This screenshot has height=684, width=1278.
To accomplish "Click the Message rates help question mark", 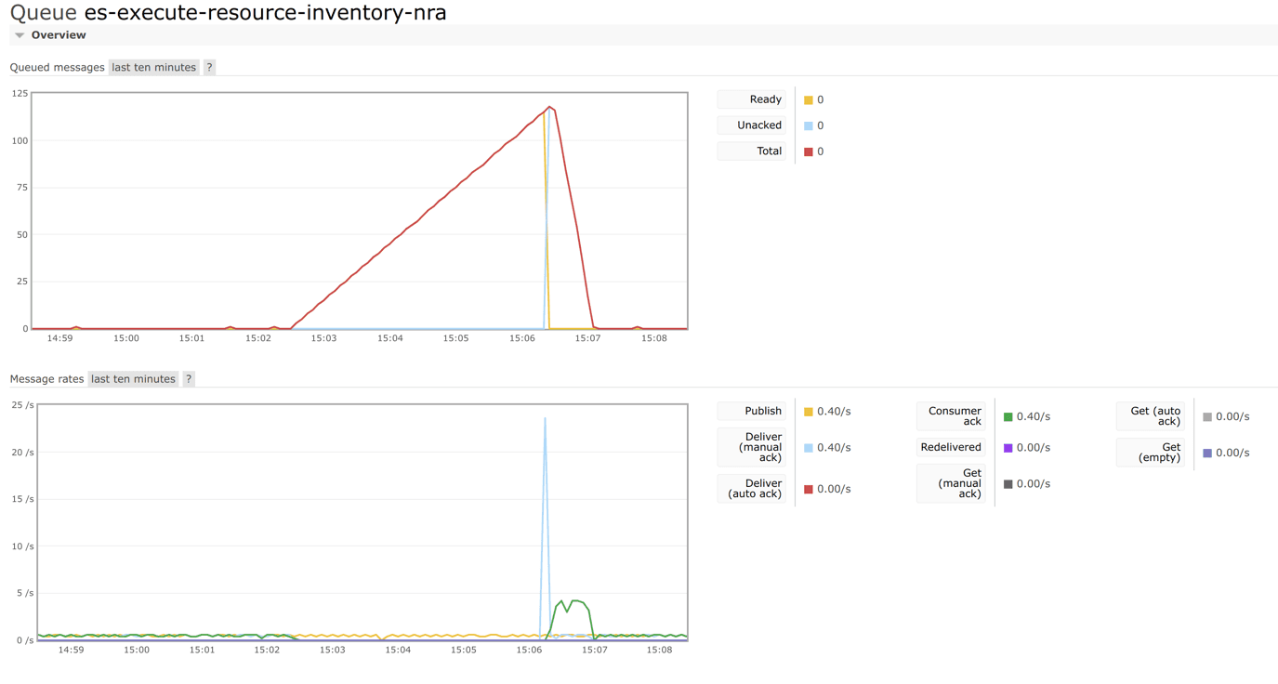I will 189,379.
